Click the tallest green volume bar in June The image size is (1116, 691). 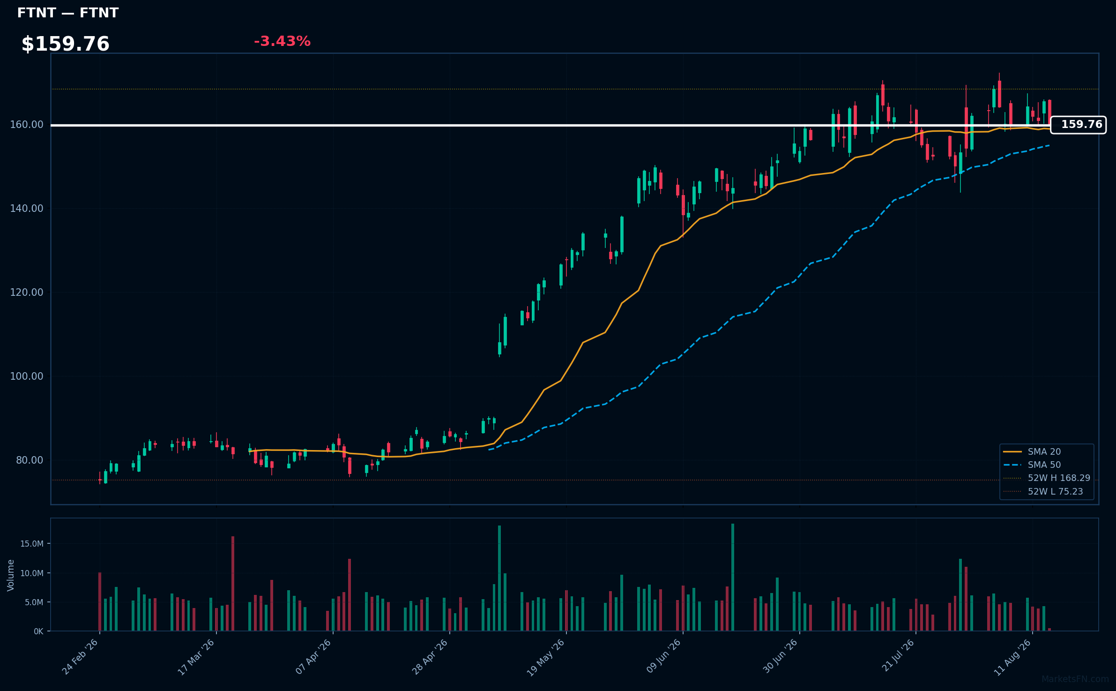pos(733,577)
